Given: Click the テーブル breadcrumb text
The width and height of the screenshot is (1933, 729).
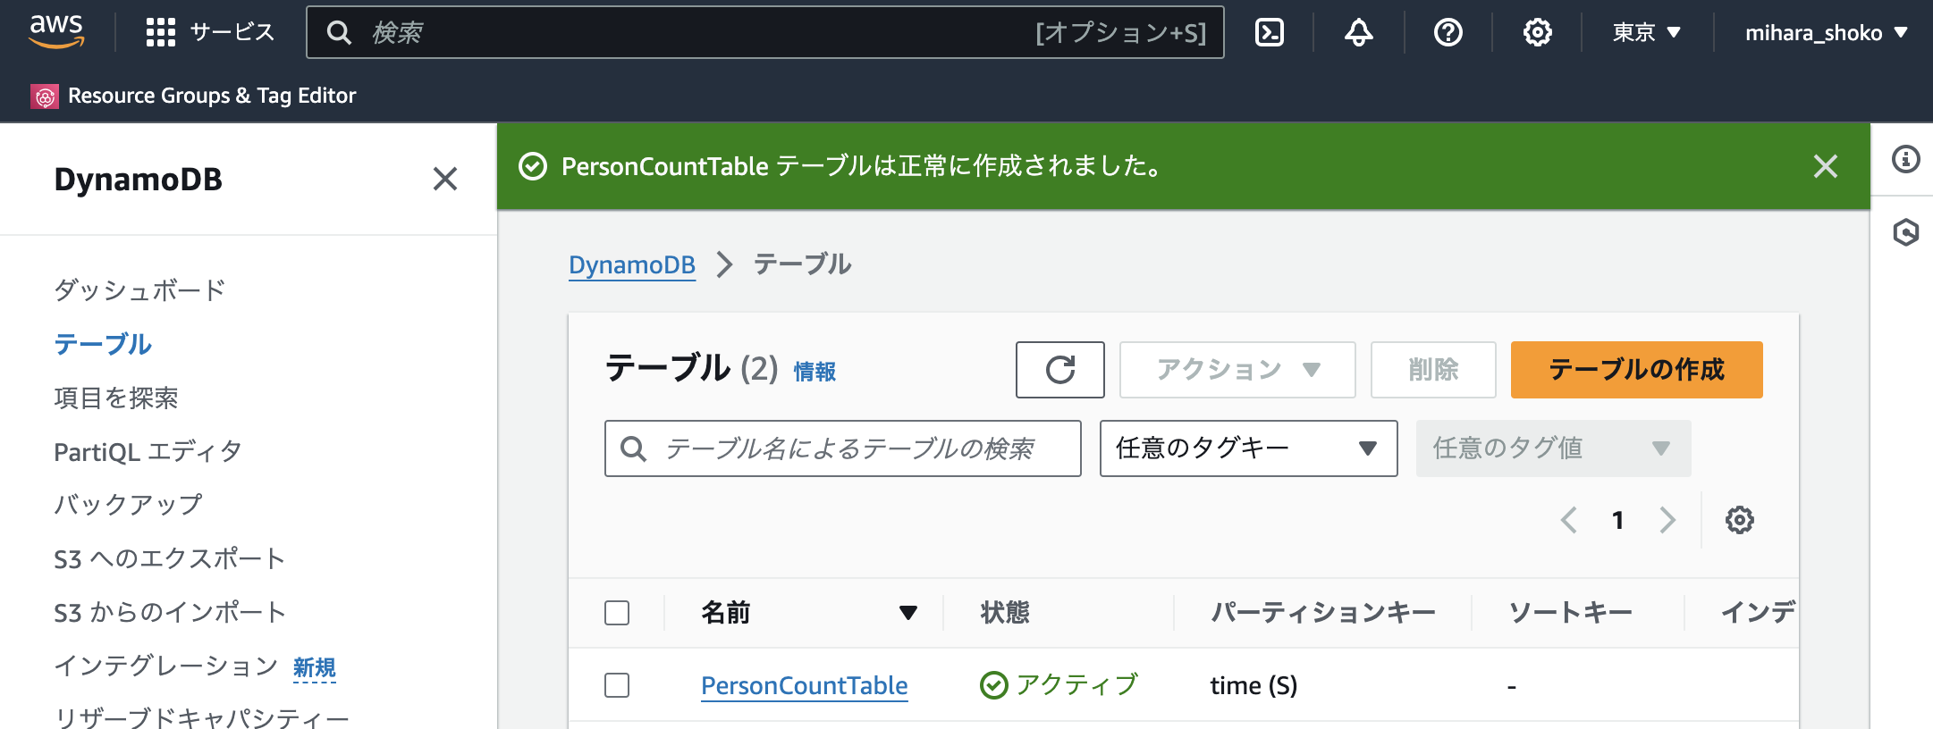Looking at the screenshot, I should (803, 264).
